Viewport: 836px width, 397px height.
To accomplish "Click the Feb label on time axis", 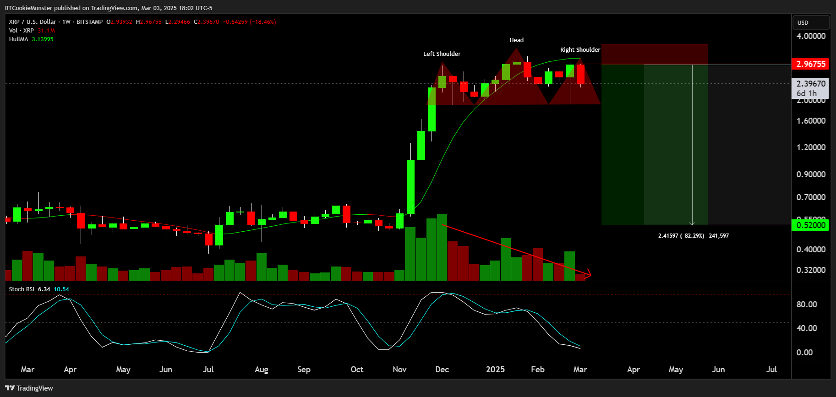I will (538, 369).
